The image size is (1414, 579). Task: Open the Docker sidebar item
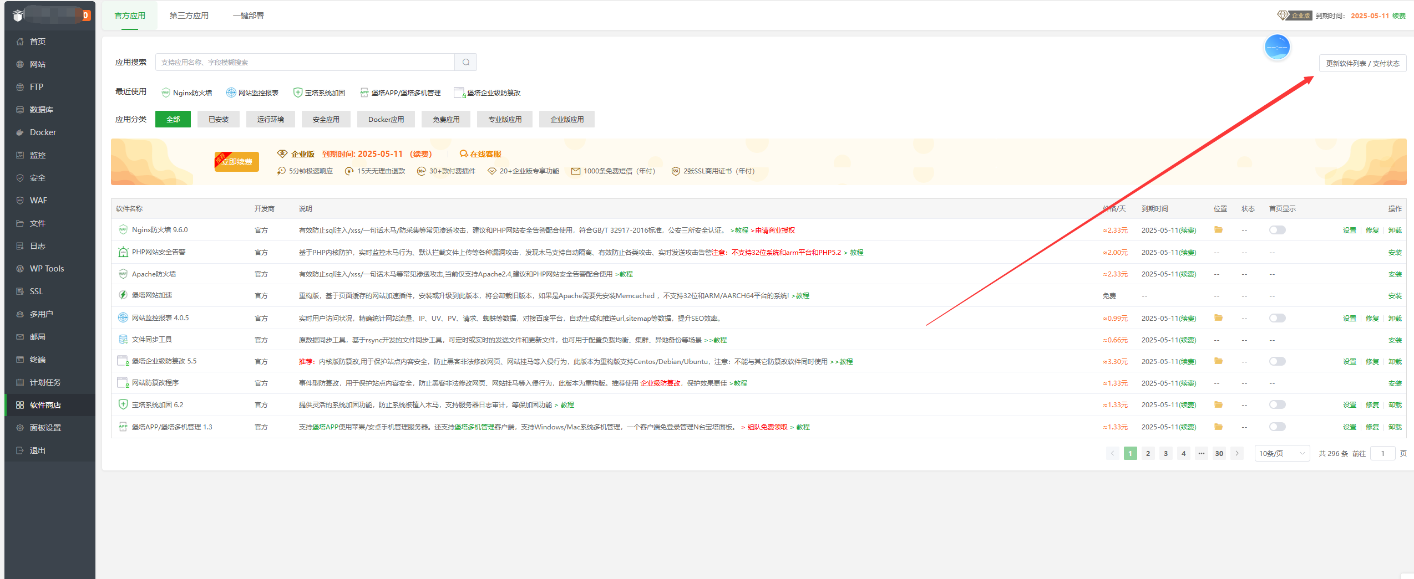[50, 132]
